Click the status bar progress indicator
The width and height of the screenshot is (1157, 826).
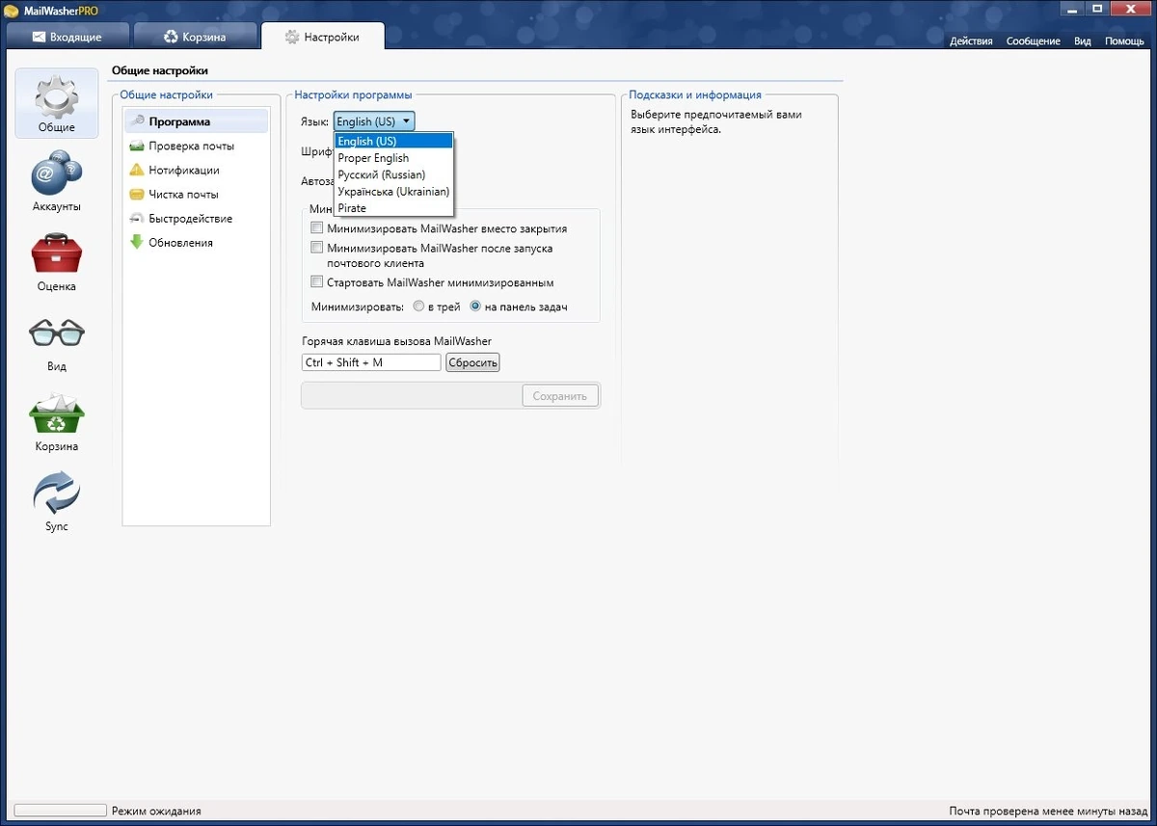(60, 812)
